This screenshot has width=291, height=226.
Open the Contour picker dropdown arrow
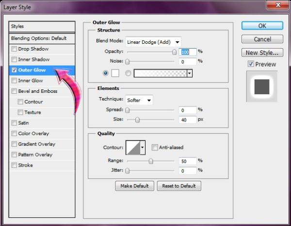(142, 148)
